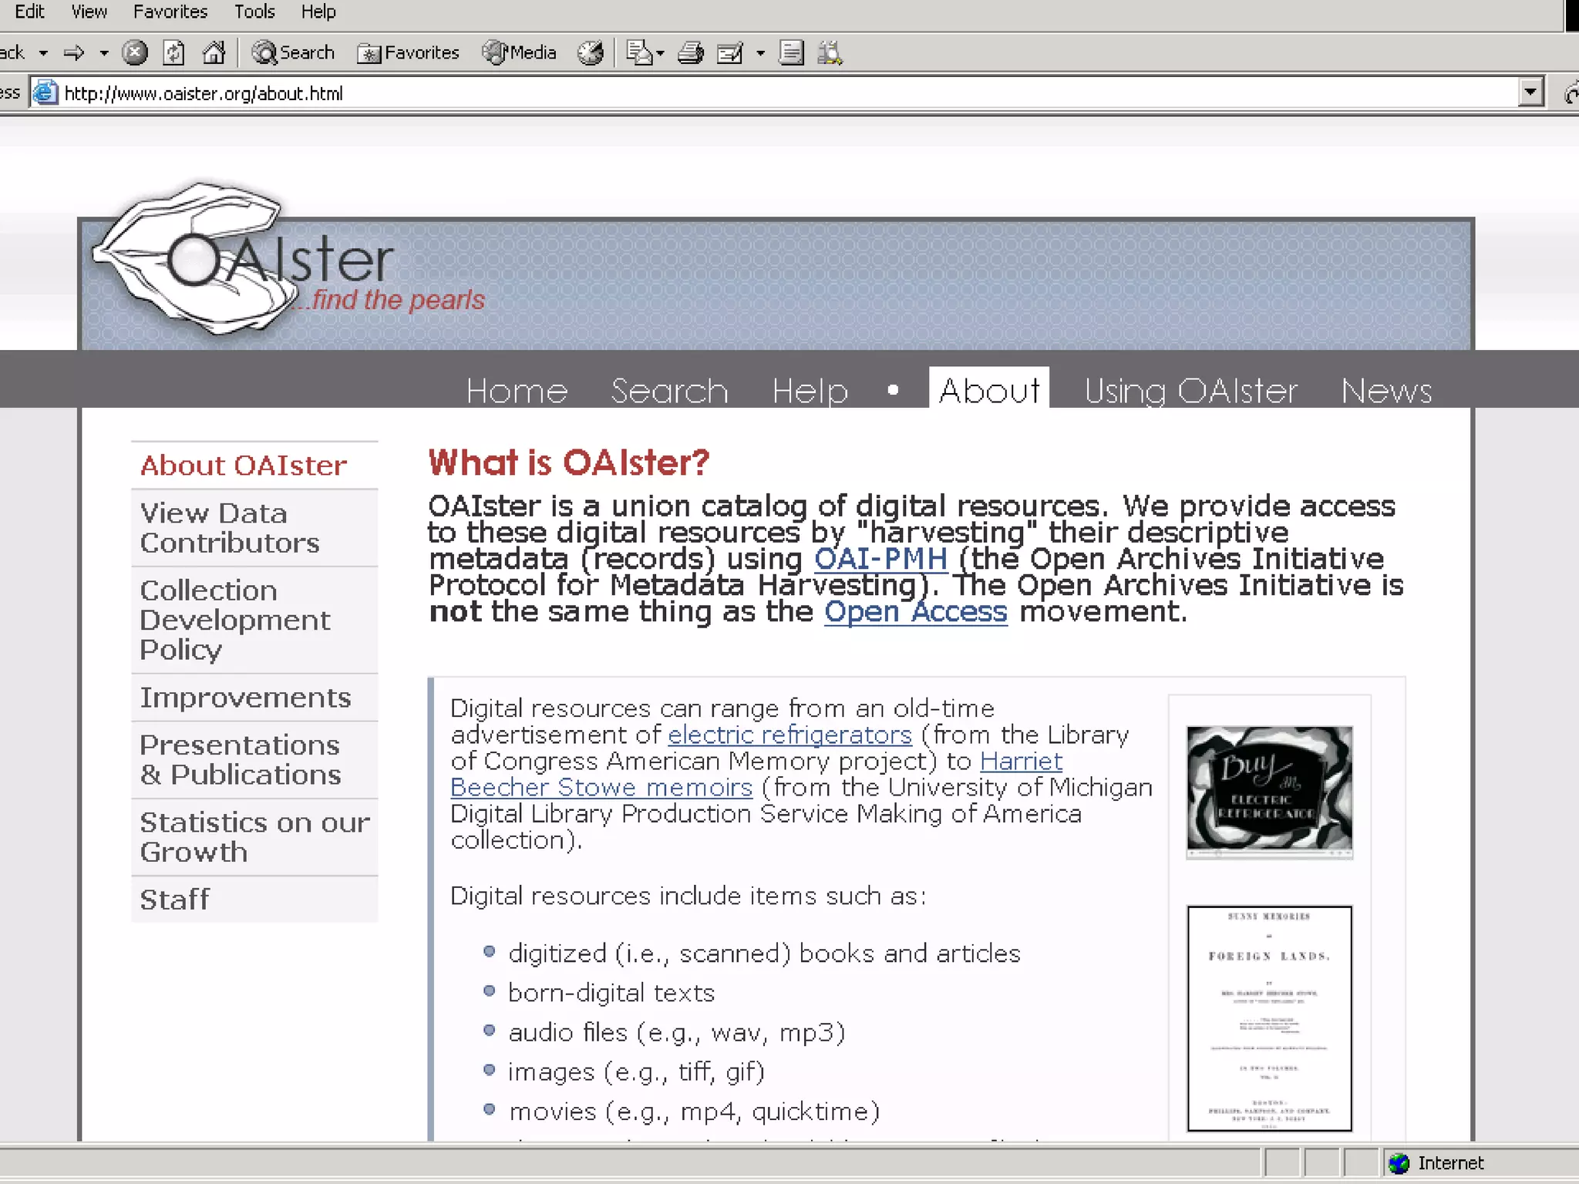Image resolution: width=1579 pixels, height=1184 pixels.
Task: Click the Forward arrow icon
Action: click(74, 52)
